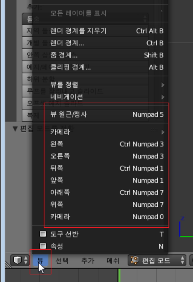Open the 선택 menu in the header
Viewport: 193px width, 282px height.
click(62, 261)
